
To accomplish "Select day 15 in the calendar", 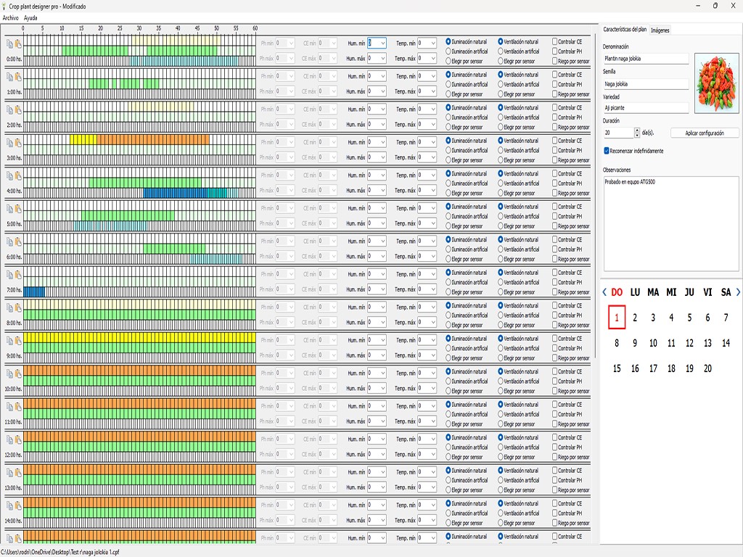I will pyautogui.click(x=617, y=368).
